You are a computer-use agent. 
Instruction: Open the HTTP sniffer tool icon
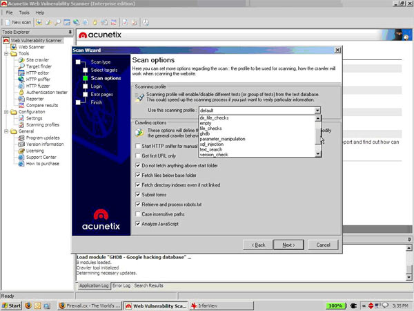tap(21, 79)
